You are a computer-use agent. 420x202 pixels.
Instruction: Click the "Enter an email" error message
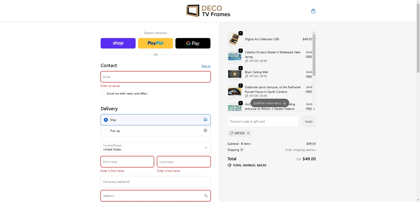110,86
